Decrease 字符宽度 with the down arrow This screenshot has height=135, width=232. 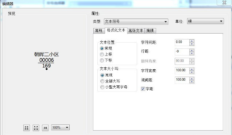click(192, 72)
